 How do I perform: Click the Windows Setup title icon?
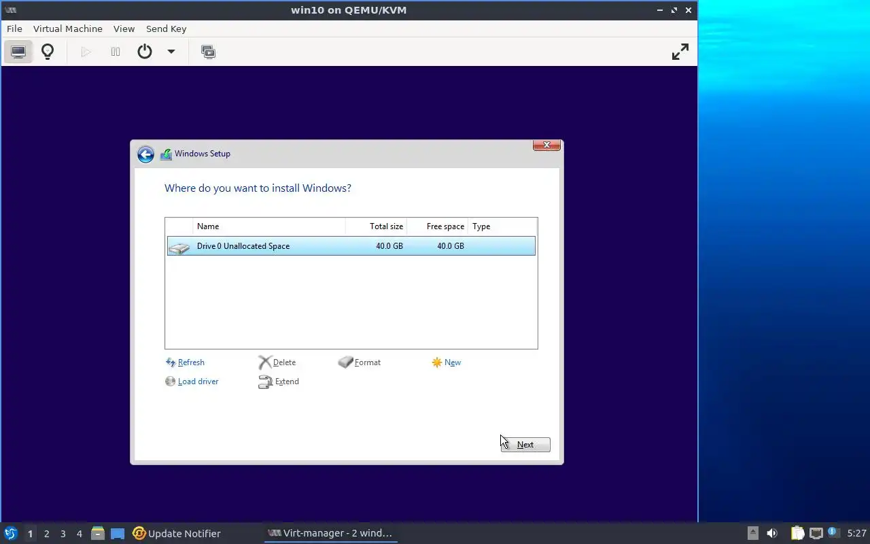(166, 154)
